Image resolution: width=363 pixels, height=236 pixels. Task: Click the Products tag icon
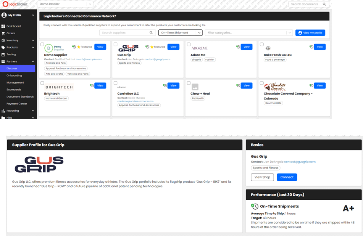pos(3,47)
